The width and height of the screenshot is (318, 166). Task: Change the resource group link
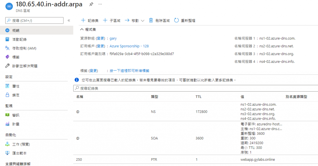[100, 38]
